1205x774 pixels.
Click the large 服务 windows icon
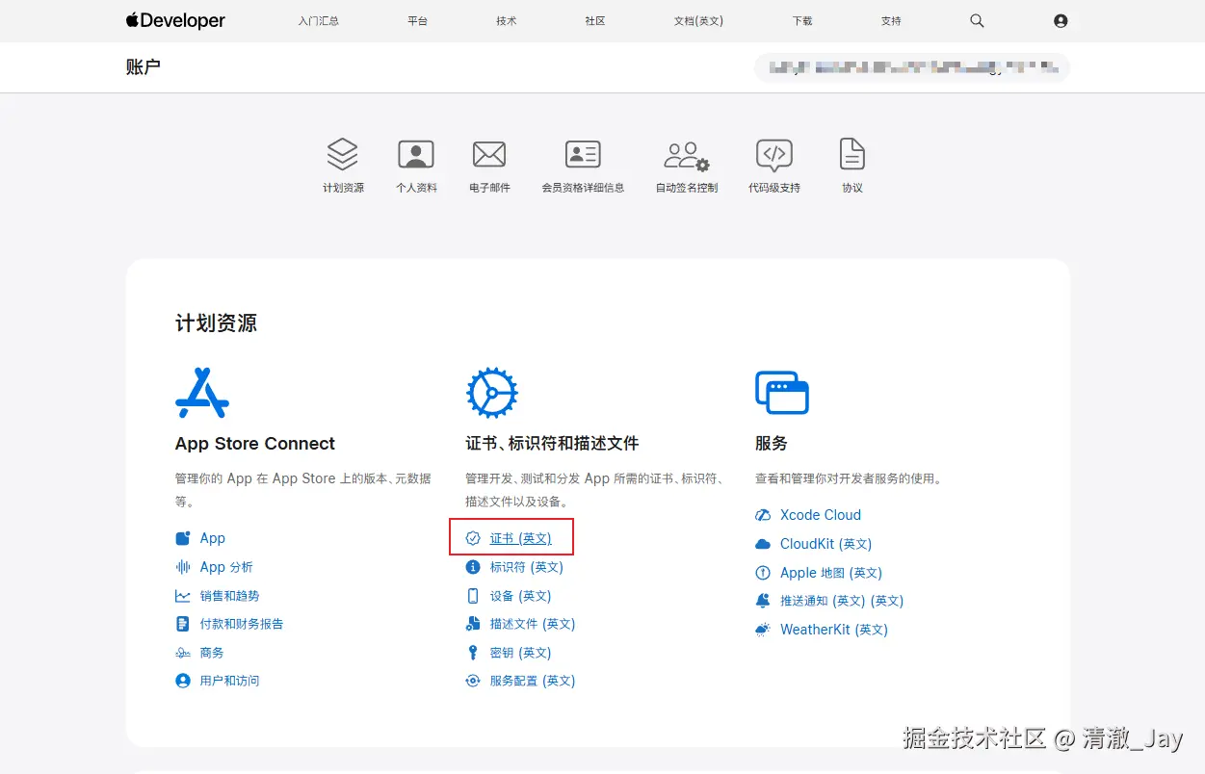point(782,392)
